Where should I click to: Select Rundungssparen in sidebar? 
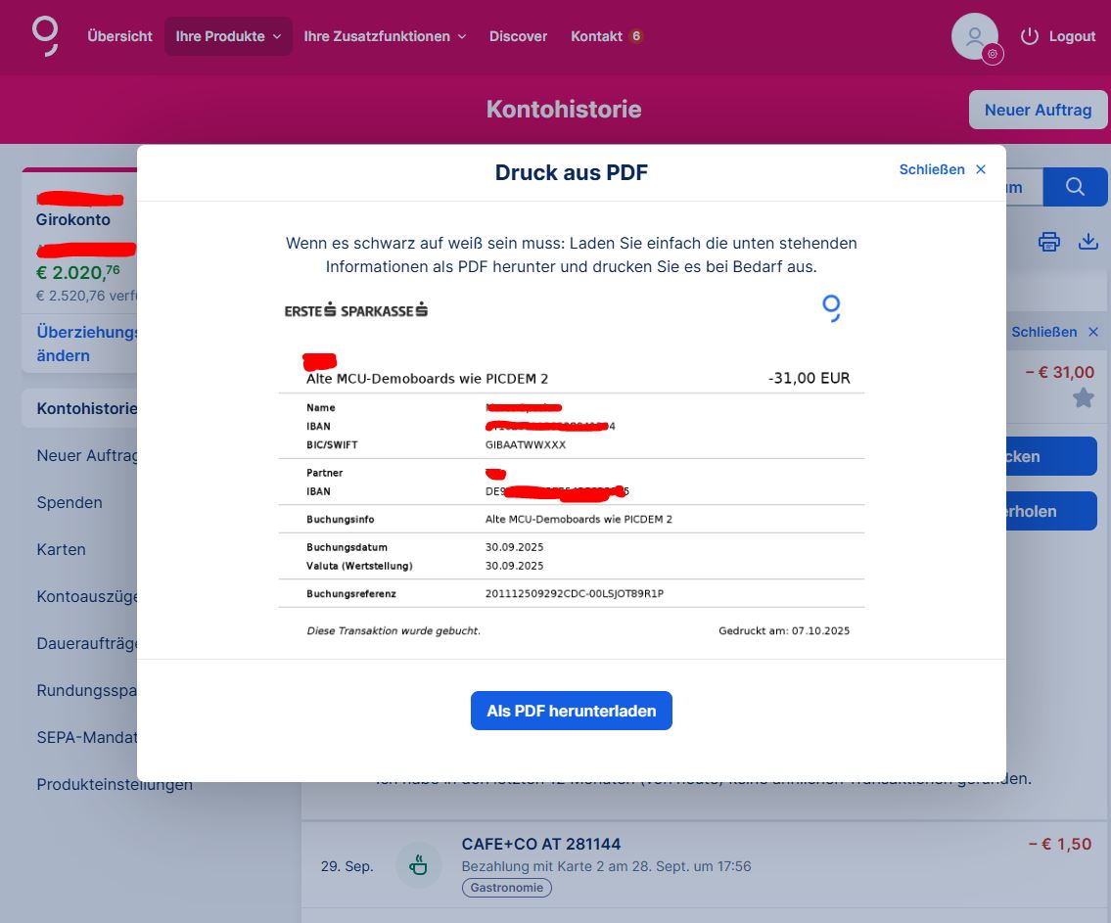(x=86, y=690)
